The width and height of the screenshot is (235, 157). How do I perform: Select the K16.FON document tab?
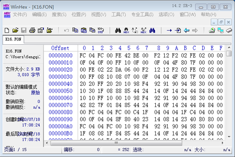tap(13, 39)
